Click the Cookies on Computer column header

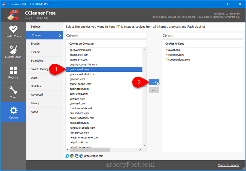pyautogui.click(x=106, y=44)
